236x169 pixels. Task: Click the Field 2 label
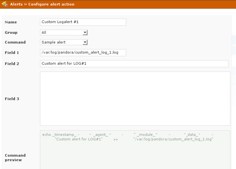click(x=12, y=64)
